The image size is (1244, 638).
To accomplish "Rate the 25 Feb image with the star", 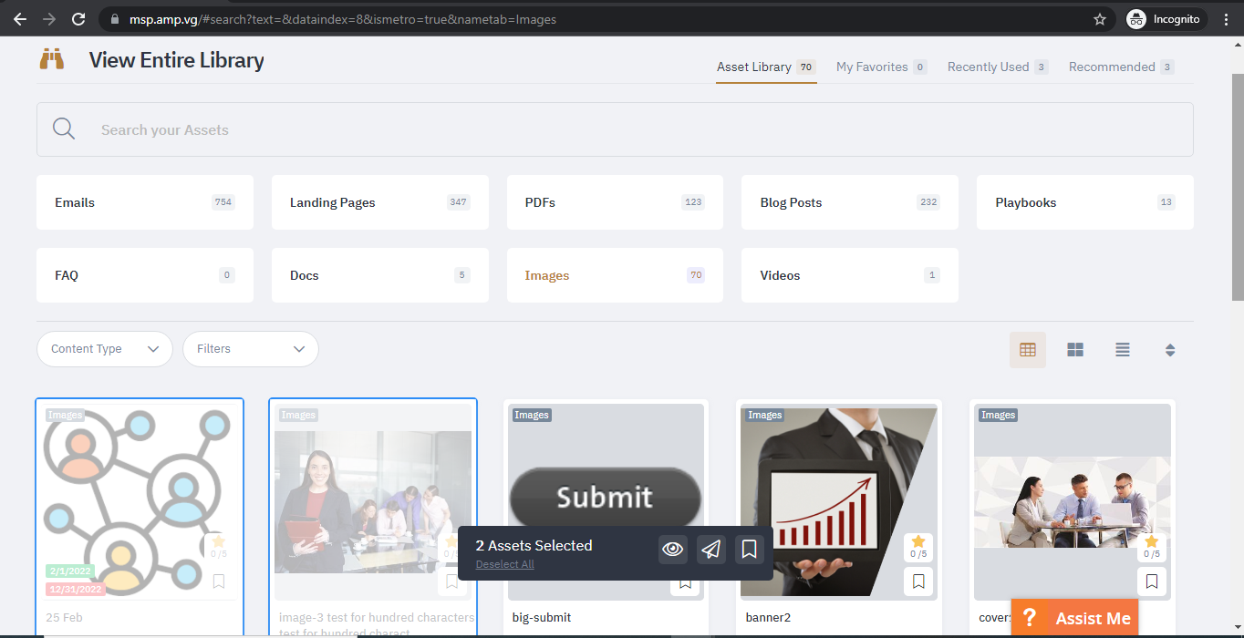I will [219, 542].
